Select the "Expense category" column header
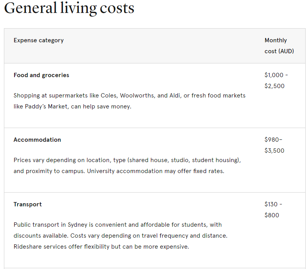Screen dimensions: 308x269 click(x=38, y=40)
